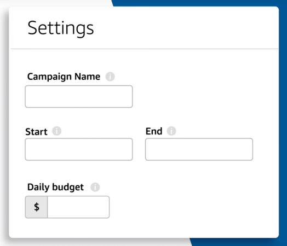
Task: Click the Campaign Name label
Action: coord(64,77)
